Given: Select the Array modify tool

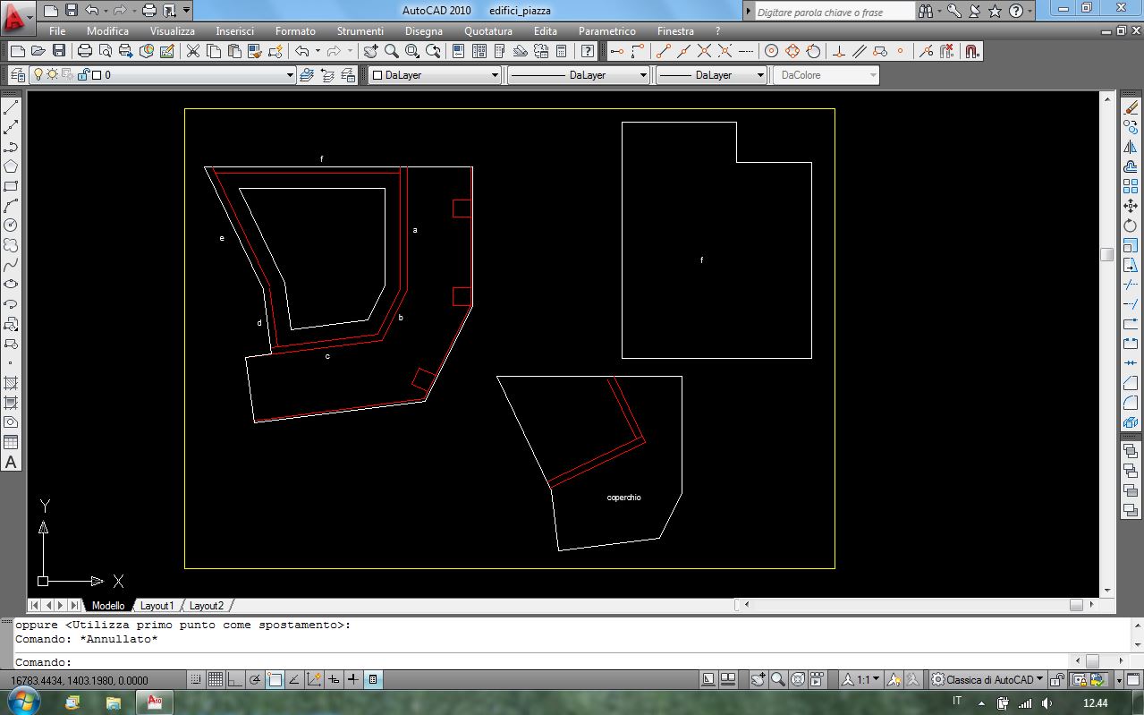Looking at the screenshot, I should tap(1131, 186).
